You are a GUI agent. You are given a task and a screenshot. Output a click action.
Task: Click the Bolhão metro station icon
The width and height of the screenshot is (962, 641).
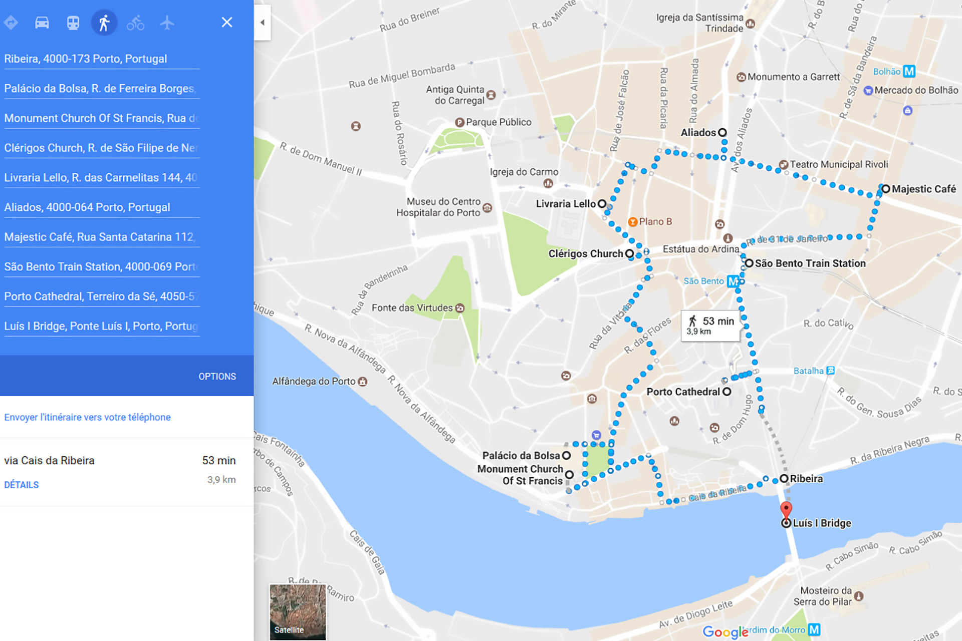pyautogui.click(x=909, y=71)
